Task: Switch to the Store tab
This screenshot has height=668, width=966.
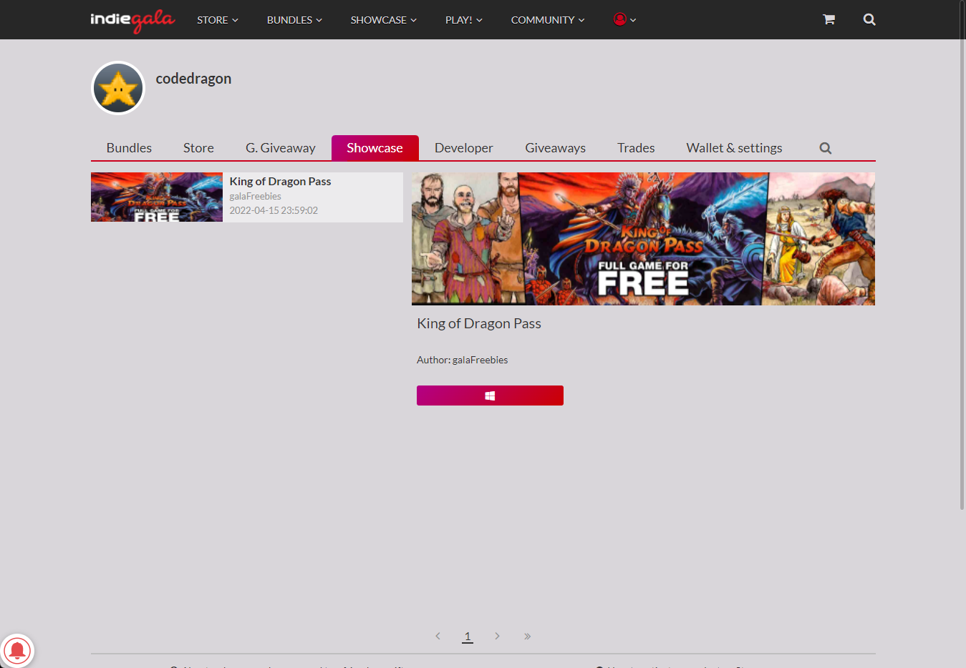Action: (198, 148)
